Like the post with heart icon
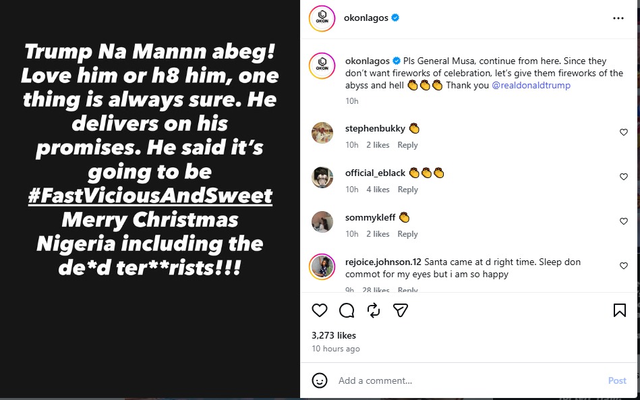640x400 pixels. [x=320, y=310]
